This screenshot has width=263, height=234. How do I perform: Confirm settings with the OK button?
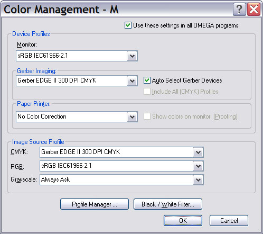coord(183,220)
